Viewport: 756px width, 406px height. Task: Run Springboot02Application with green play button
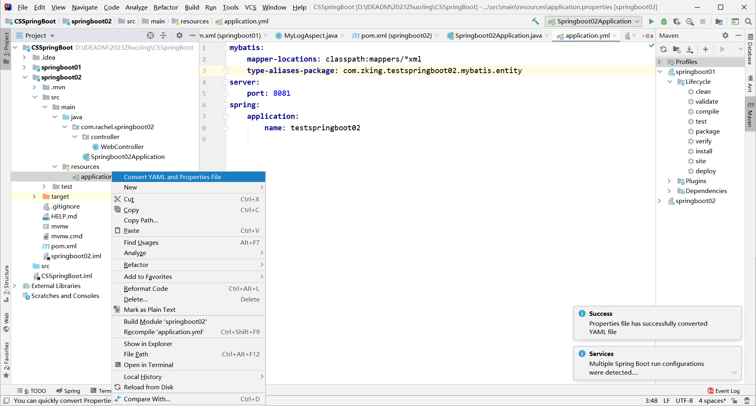(x=651, y=21)
